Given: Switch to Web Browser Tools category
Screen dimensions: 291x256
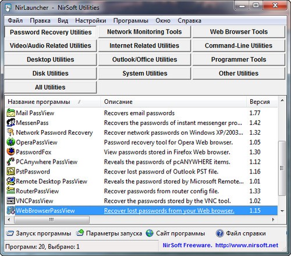Looking at the screenshot, I should [239, 32].
